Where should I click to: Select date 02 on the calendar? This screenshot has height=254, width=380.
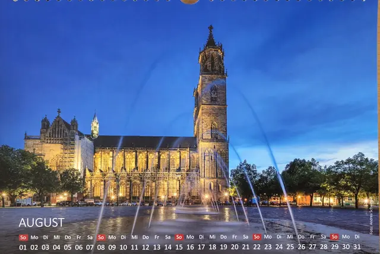click(34, 247)
